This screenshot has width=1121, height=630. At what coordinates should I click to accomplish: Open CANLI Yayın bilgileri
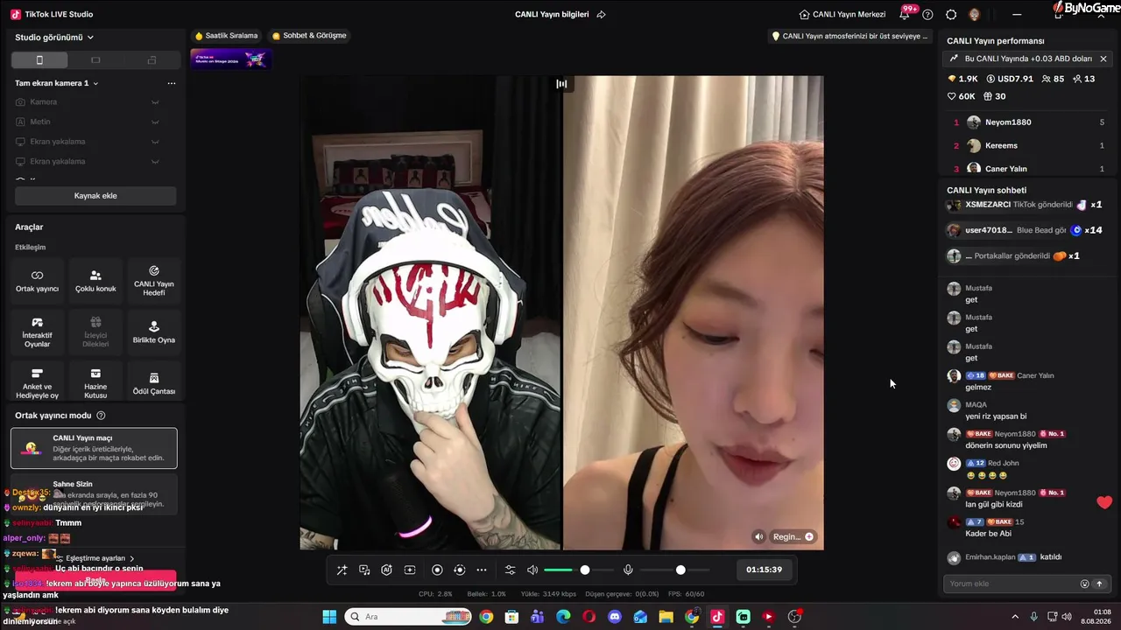pyautogui.click(x=552, y=14)
